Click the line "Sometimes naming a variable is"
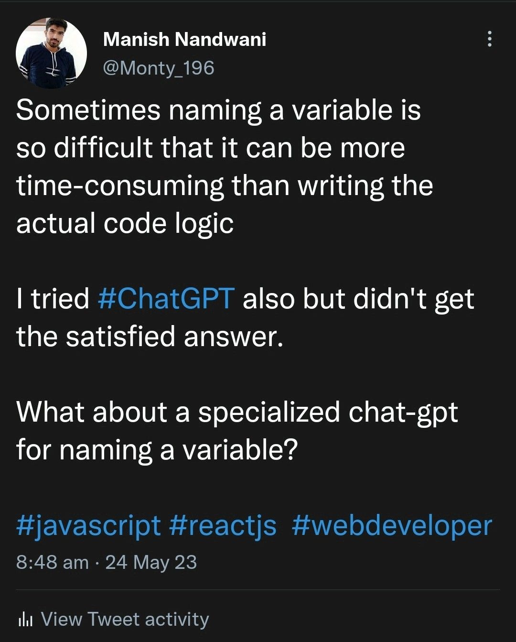The height and width of the screenshot is (642, 516). [x=218, y=110]
